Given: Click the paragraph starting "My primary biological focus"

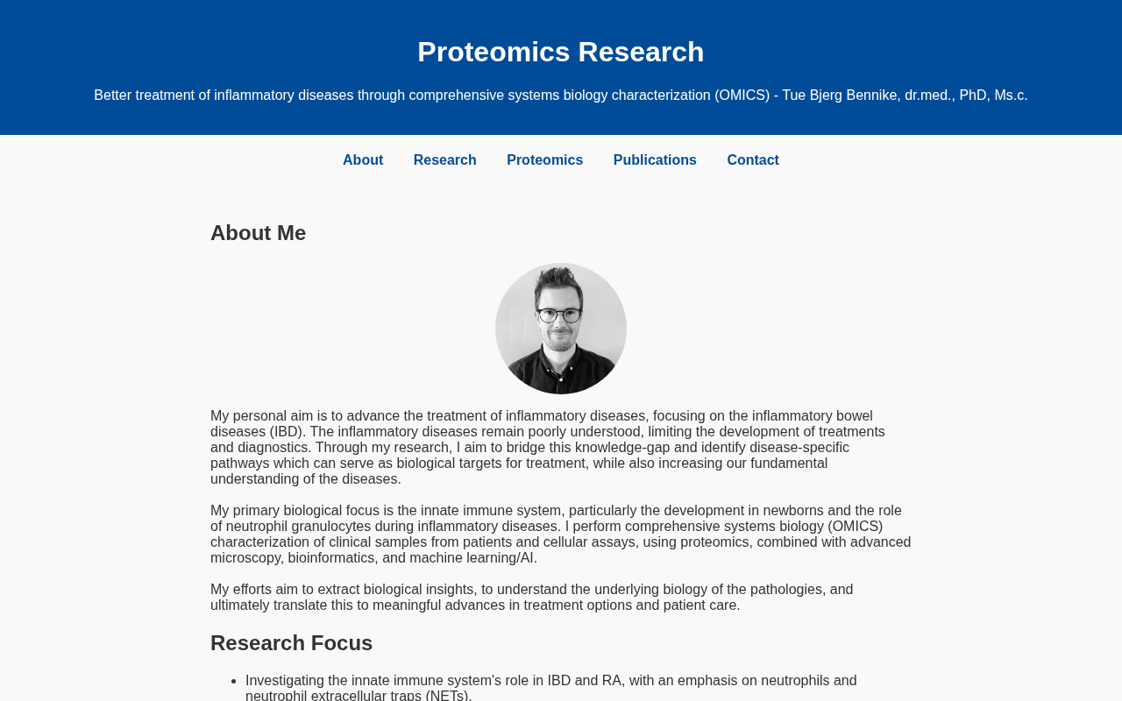Looking at the screenshot, I should click(x=560, y=535).
